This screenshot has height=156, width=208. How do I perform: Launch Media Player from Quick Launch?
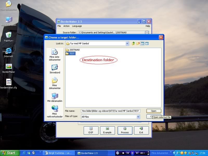tap(34, 153)
